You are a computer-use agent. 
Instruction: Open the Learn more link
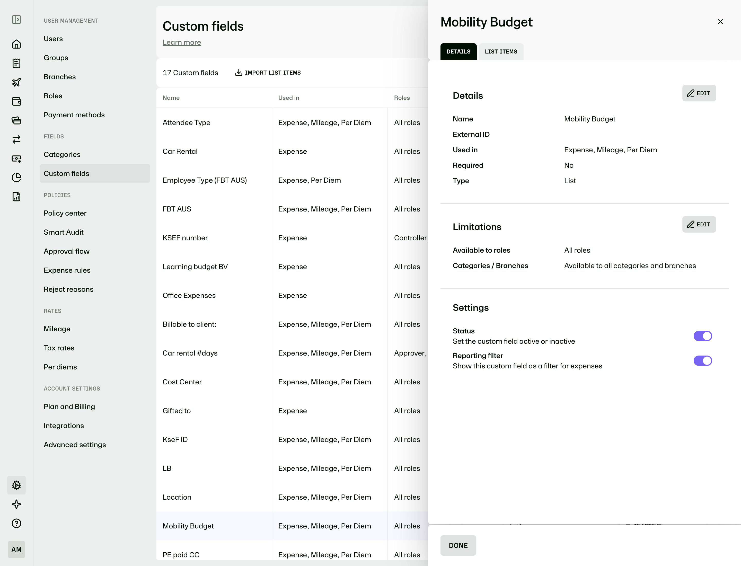coord(182,42)
